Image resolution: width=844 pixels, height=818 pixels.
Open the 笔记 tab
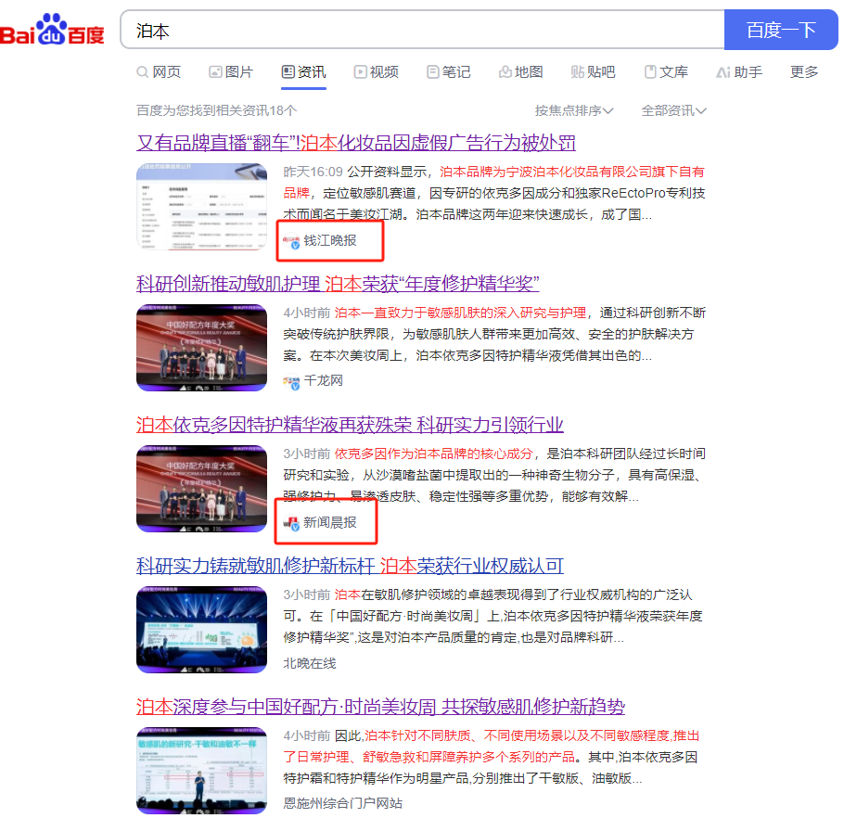pos(448,71)
